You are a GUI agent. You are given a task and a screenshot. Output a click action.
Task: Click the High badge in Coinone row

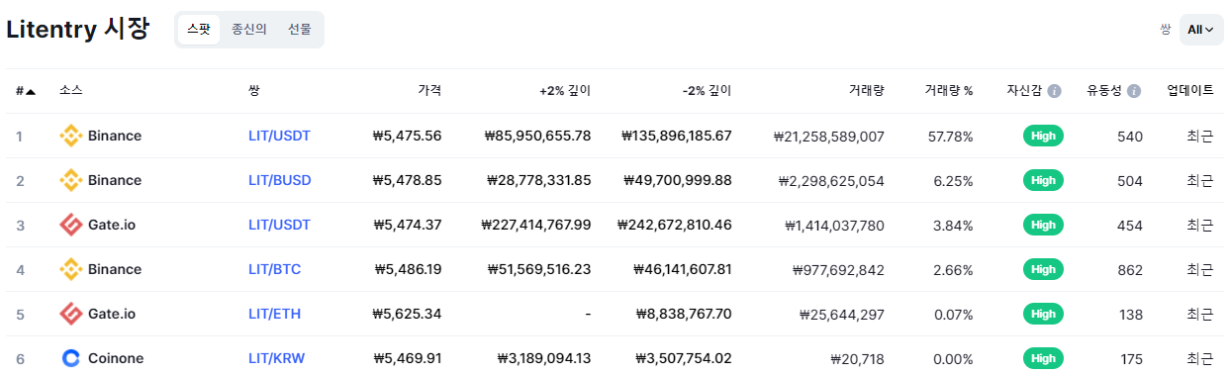pyautogui.click(x=1043, y=358)
